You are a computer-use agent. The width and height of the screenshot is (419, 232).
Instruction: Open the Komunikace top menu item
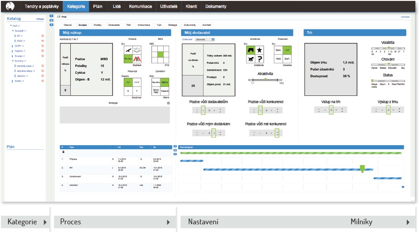tap(140, 6)
